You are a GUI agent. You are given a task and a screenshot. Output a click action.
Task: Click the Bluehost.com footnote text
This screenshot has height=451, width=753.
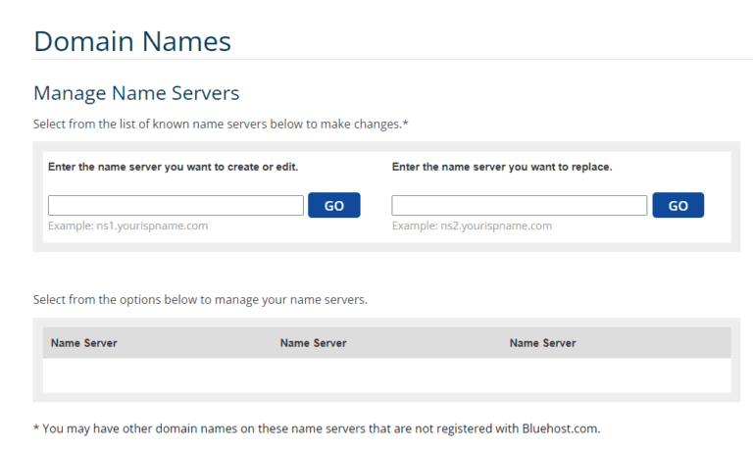(x=316, y=428)
